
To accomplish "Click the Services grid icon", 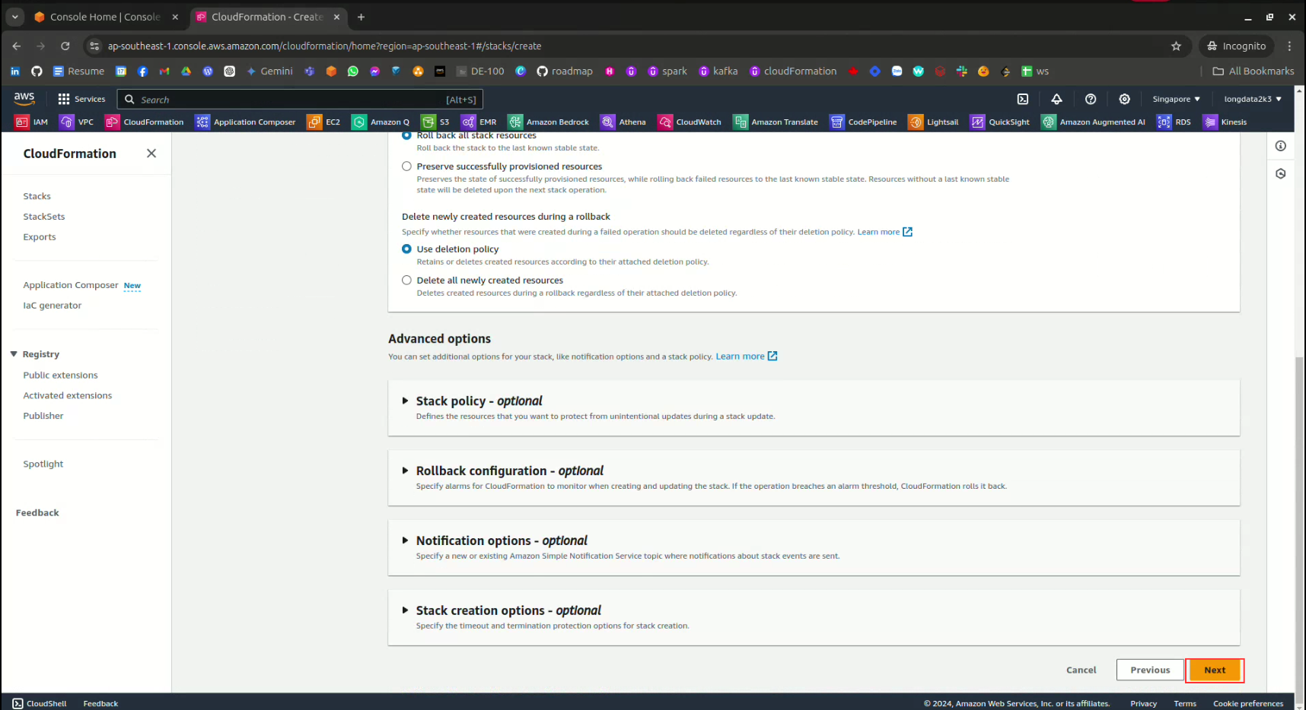I will coord(64,100).
